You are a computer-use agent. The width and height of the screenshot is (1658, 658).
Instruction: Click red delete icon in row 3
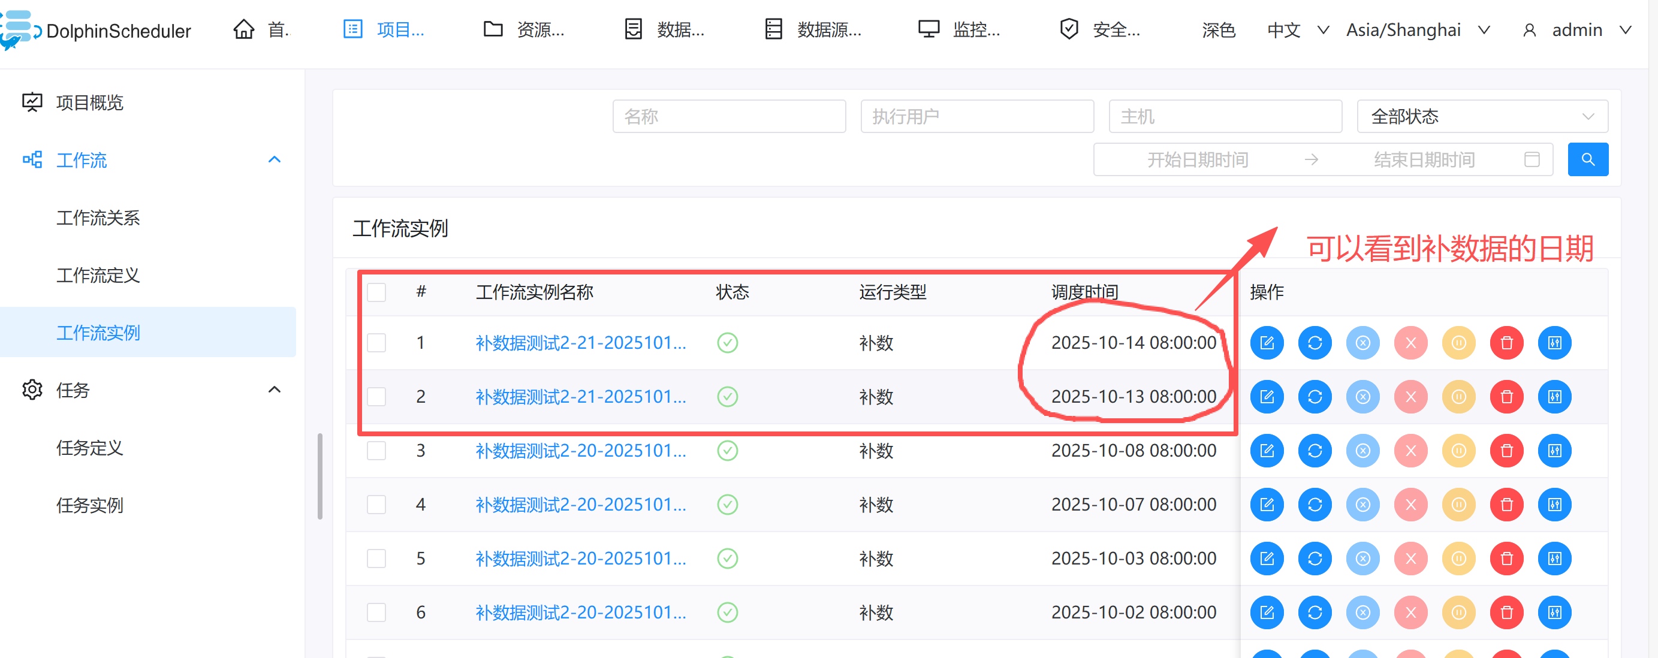click(1506, 451)
